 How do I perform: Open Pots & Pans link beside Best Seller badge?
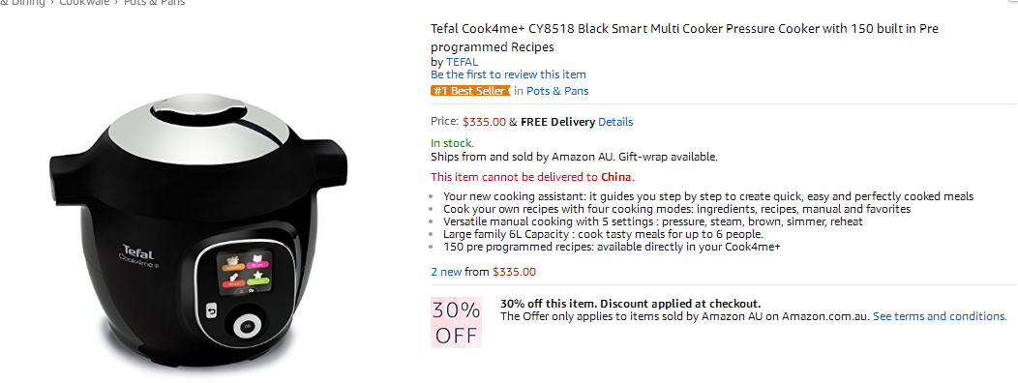click(557, 91)
